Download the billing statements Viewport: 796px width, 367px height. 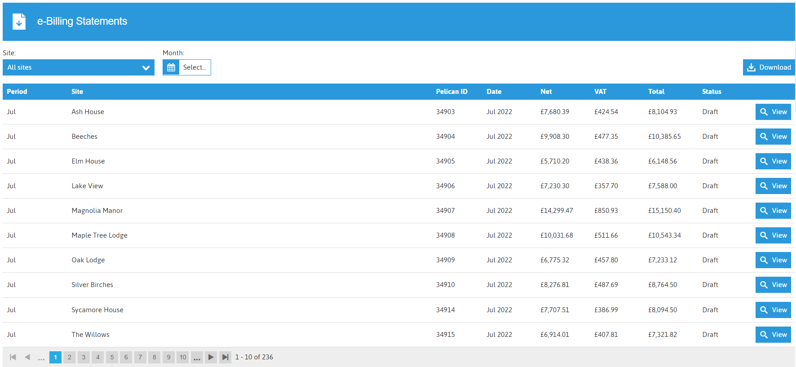(769, 67)
